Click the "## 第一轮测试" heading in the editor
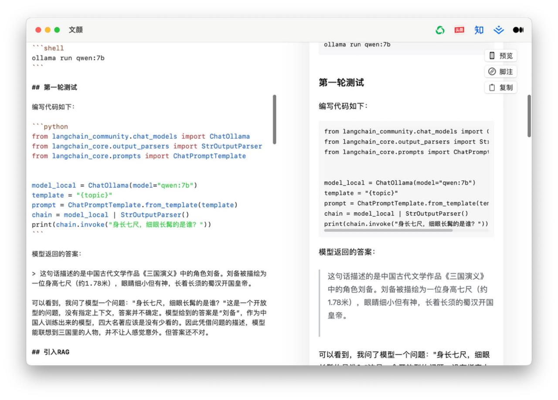The width and height of the screenshot is (558, 400). [x=54, y=87]
